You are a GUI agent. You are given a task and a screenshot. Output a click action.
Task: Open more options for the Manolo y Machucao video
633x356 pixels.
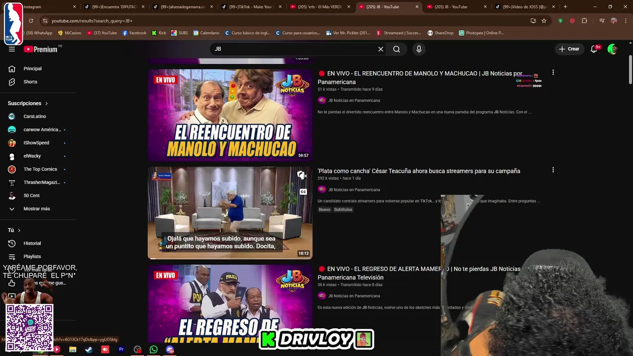553,73
